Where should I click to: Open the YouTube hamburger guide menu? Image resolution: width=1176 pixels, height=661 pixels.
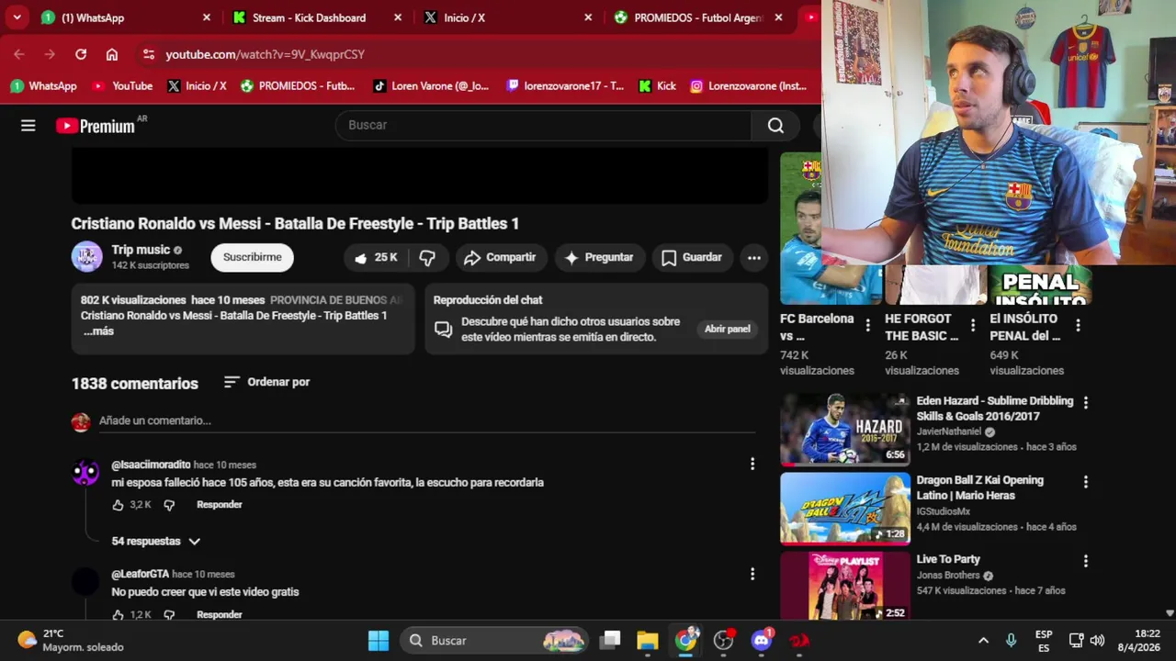pyautogui.click(x=28, y=126)
